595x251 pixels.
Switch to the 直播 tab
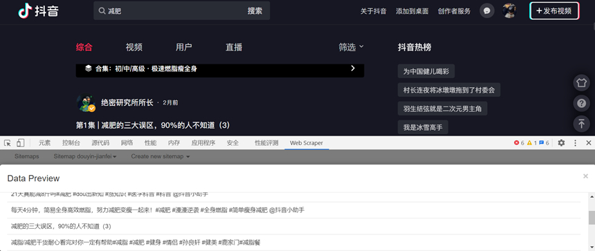(234, 48)
